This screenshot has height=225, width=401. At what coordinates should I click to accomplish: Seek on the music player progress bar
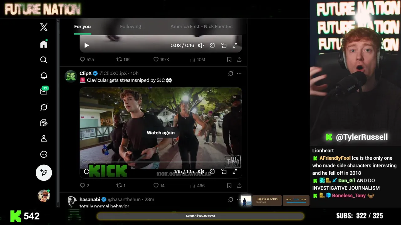point(296,202)
